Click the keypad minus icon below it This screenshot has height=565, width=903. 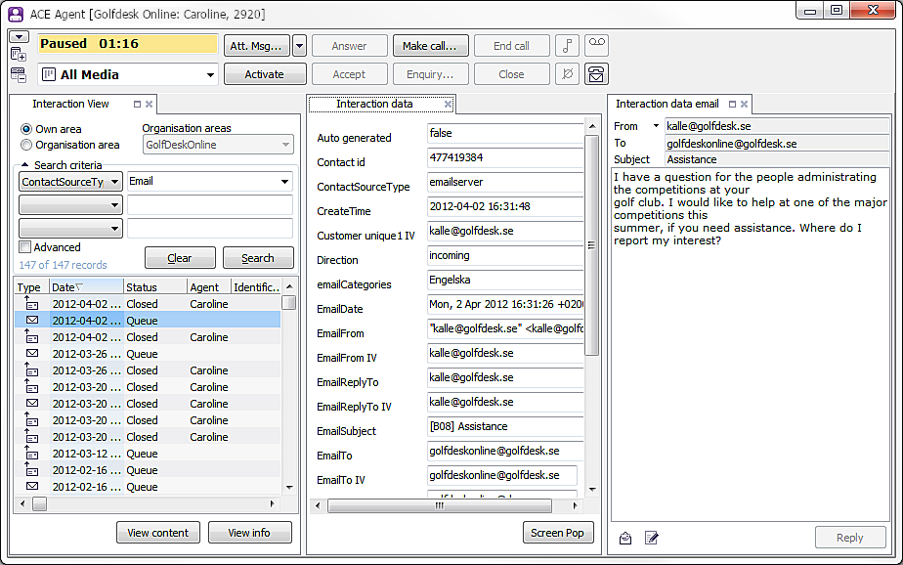[x=19, y=75]
